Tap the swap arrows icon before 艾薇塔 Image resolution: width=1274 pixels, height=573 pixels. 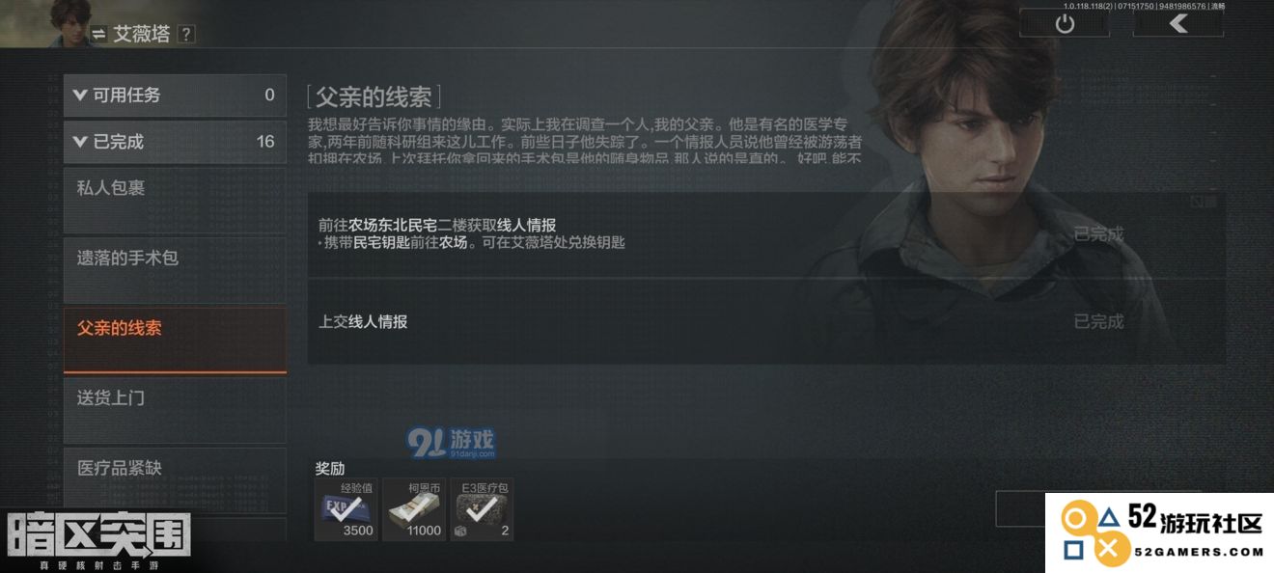[x=98, y=35]
